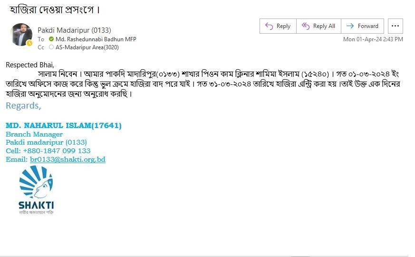Click the Reply All button label
The image size is (415, 257).
(x=324, y=26)
